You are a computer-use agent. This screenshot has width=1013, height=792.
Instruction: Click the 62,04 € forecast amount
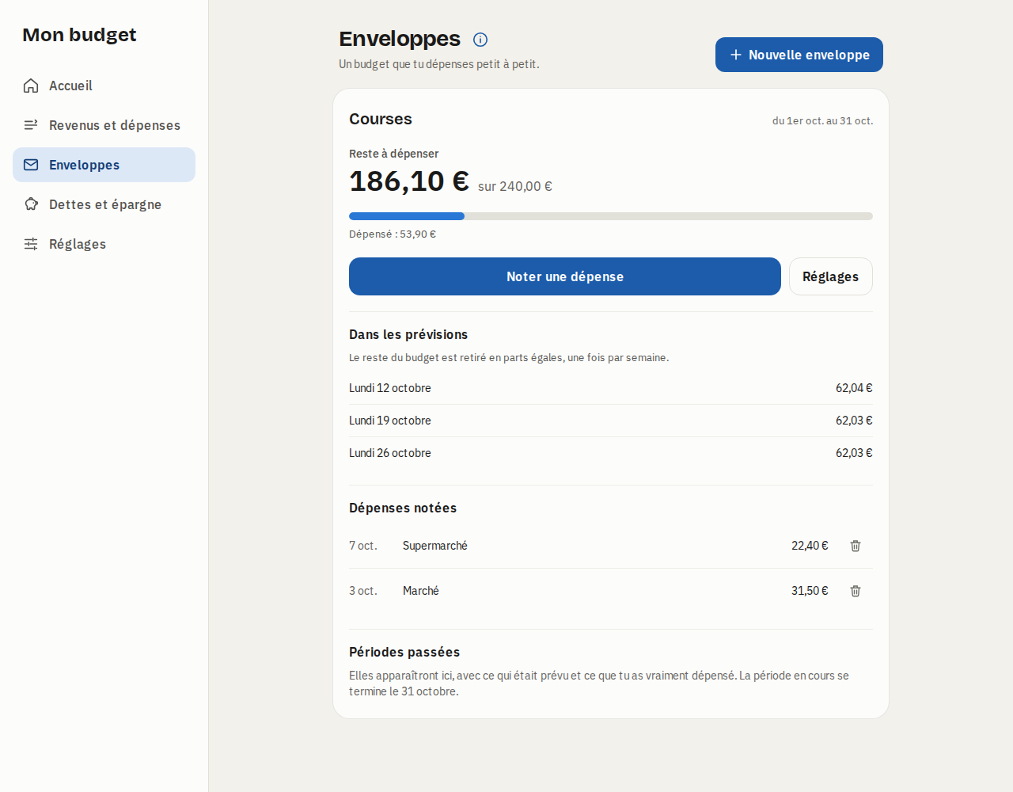click(854, 388)
